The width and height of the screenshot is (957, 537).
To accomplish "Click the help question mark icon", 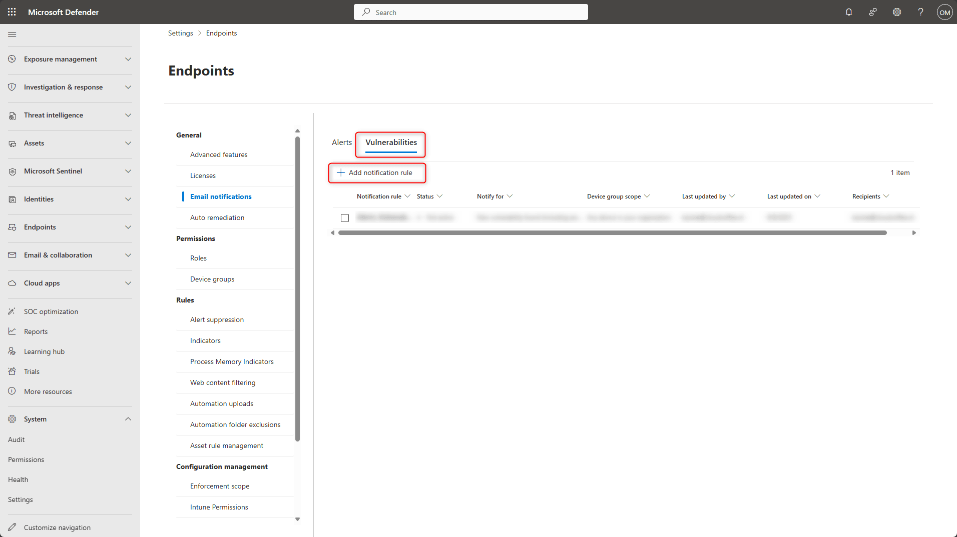I will click(920, 12).
